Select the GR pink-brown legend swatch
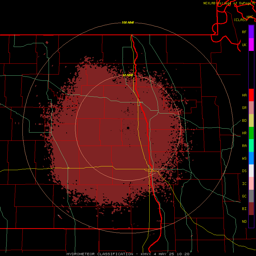256x256 pixels. point(251,108)
